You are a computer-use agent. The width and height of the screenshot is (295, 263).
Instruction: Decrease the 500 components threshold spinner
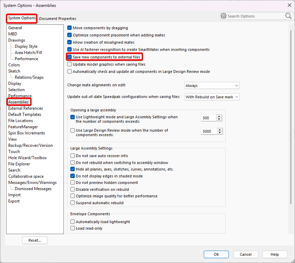point(219,119)
